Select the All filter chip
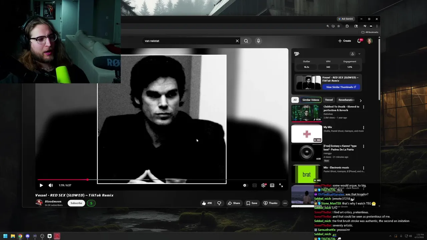This screenshot has height=240, width=427. 295,100
